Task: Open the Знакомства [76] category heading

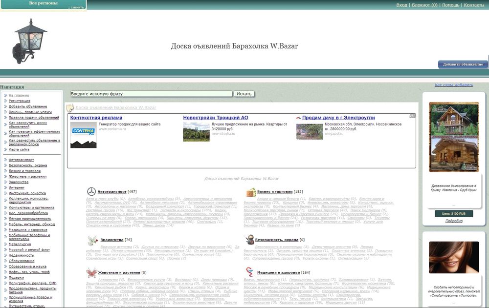Action: coord(112,240)
